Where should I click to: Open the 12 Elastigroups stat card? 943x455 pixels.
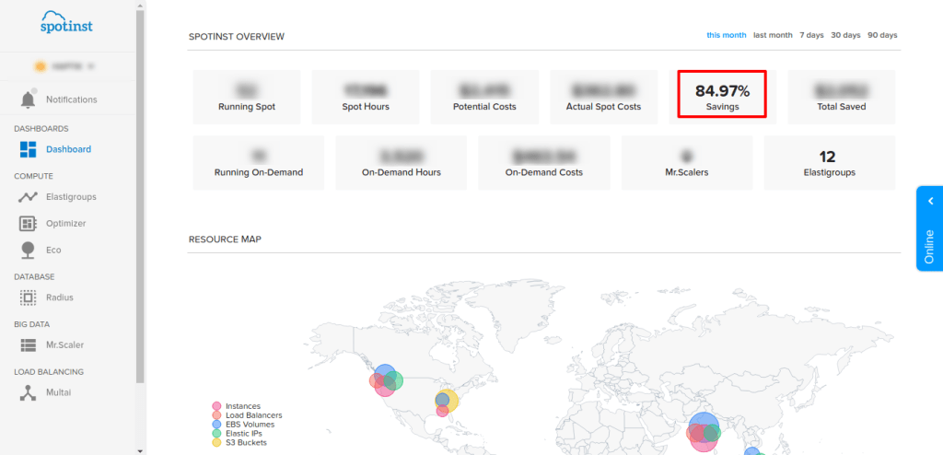(829, 163)
